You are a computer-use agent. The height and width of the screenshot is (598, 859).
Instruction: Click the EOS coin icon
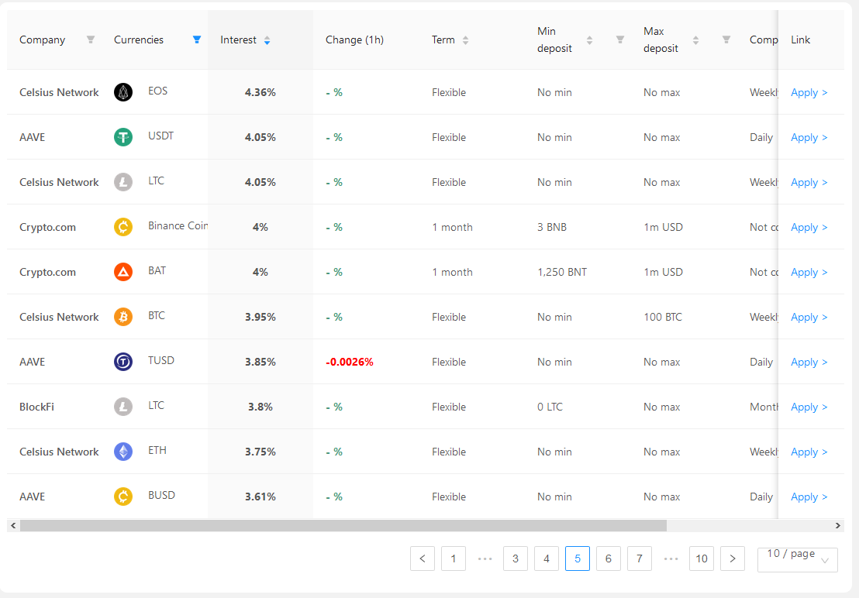(x=123, y=92)
